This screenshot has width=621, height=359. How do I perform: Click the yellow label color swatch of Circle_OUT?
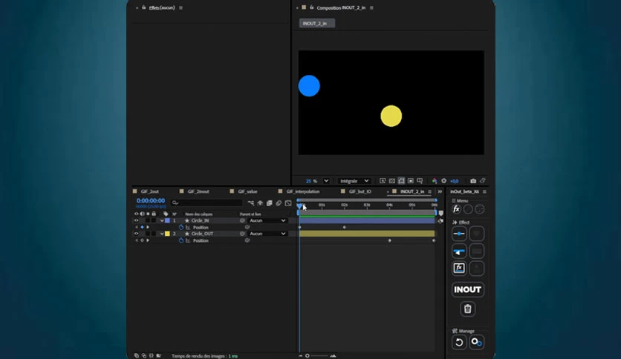pos(167,234)
